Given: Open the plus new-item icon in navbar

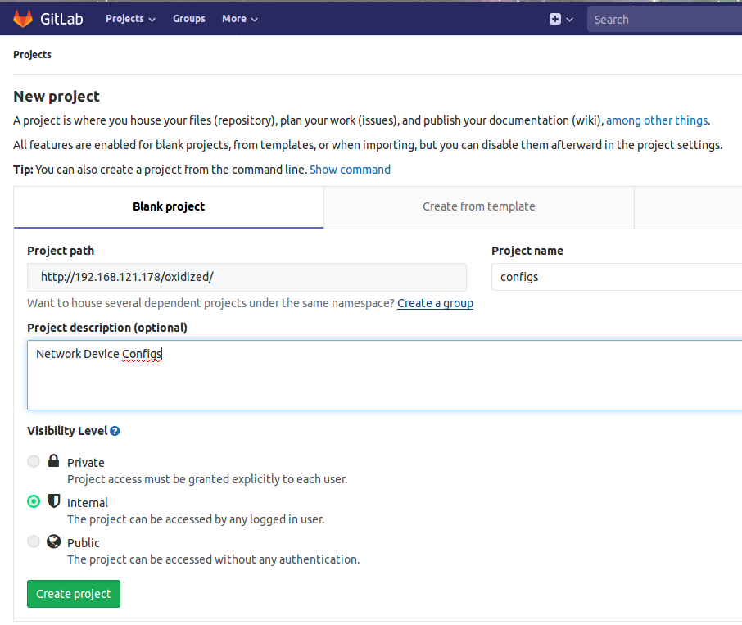Looking at the screenshot, I should [x=555, y=19].
